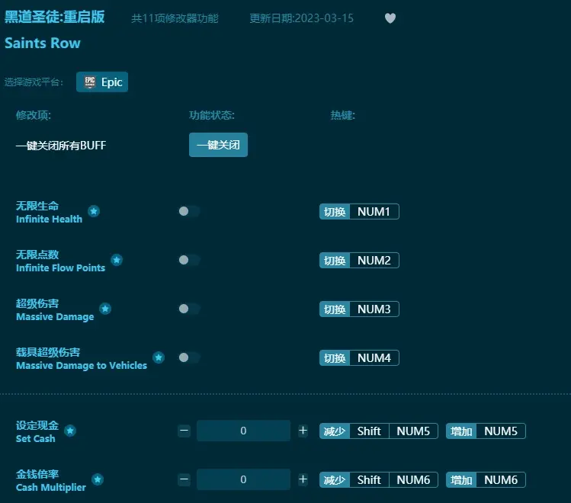This screenshot has width=571, height=503.
Task: Click the NUM1 hotkey for Infinite Health
Action: (x=374, y=211)
